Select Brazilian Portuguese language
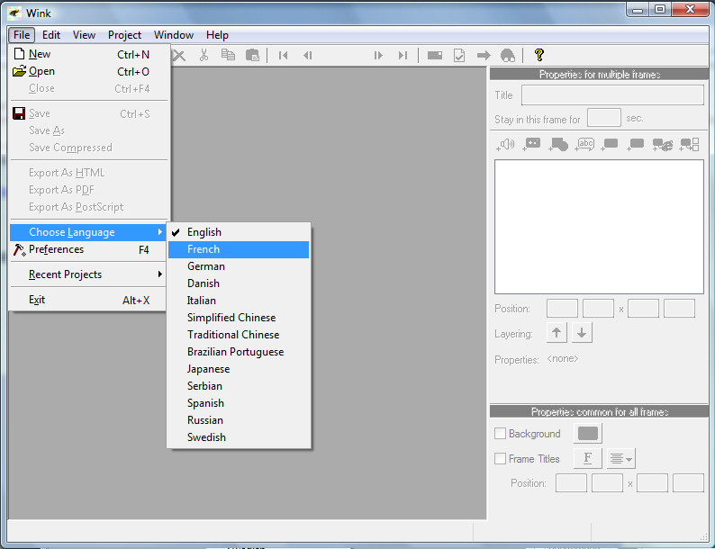This screenshot has width=715, height=549. pyautogui.click(x=239, y=352)
